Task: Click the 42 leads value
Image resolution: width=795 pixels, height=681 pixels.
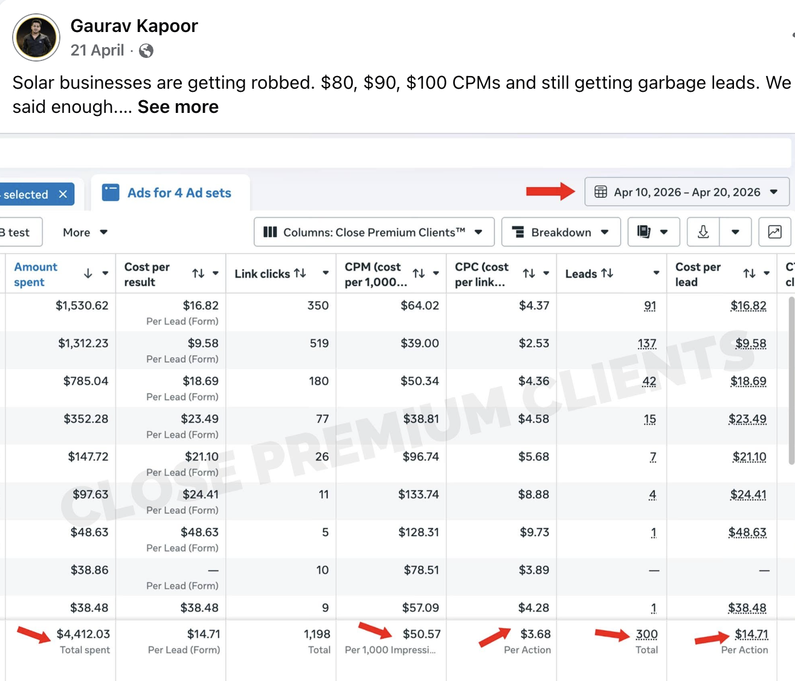Action: (649, 382)
